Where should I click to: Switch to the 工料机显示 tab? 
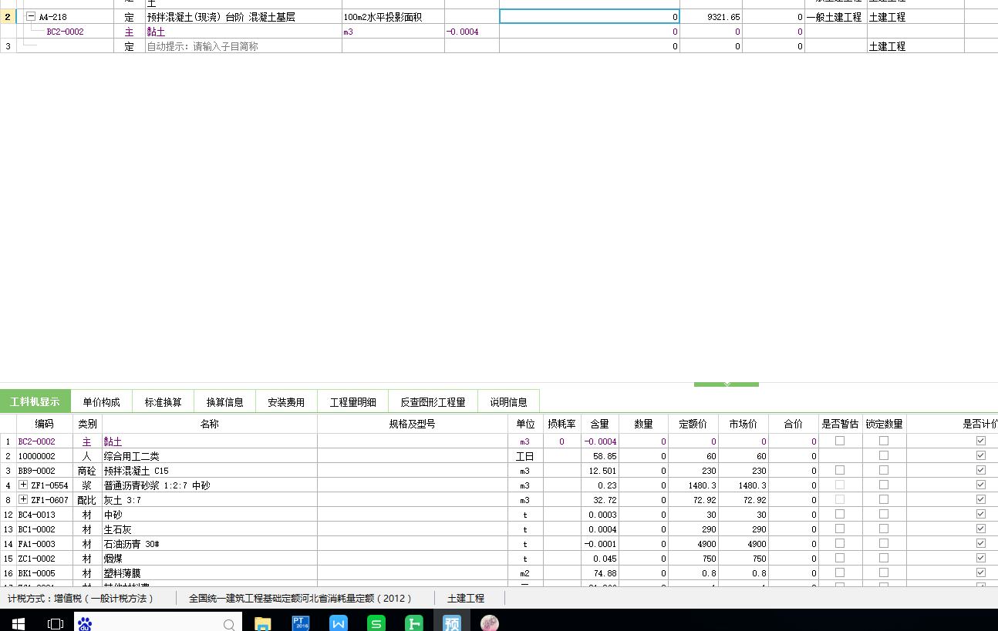(x=35, y=401)
